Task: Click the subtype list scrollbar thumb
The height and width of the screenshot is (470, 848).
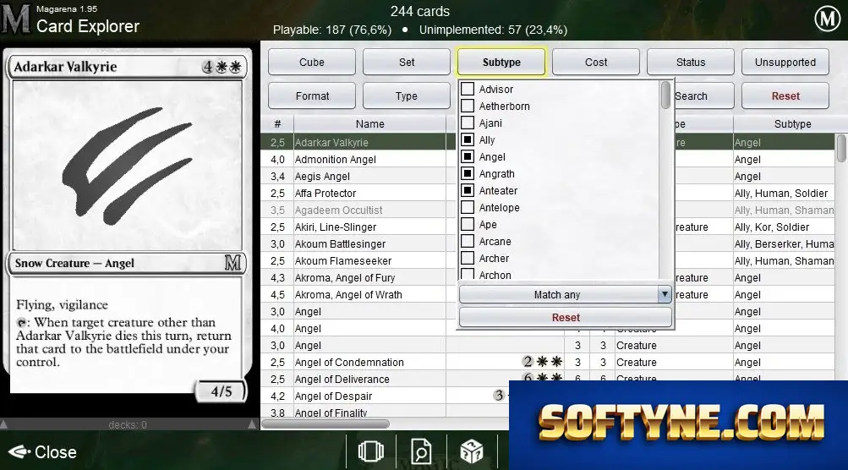Action: click(665, 96)
